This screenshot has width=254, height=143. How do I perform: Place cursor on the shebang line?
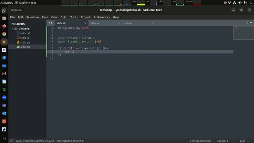click(73, 28)
